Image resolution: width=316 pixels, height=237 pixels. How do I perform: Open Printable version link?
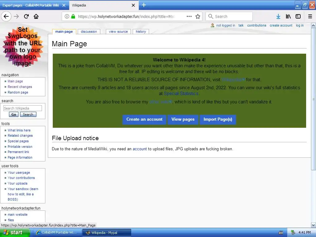click(x=20, y=147)
